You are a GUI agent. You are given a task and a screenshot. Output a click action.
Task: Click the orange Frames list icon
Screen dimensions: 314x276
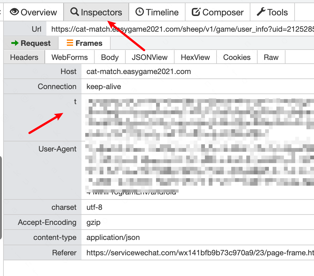70,43
